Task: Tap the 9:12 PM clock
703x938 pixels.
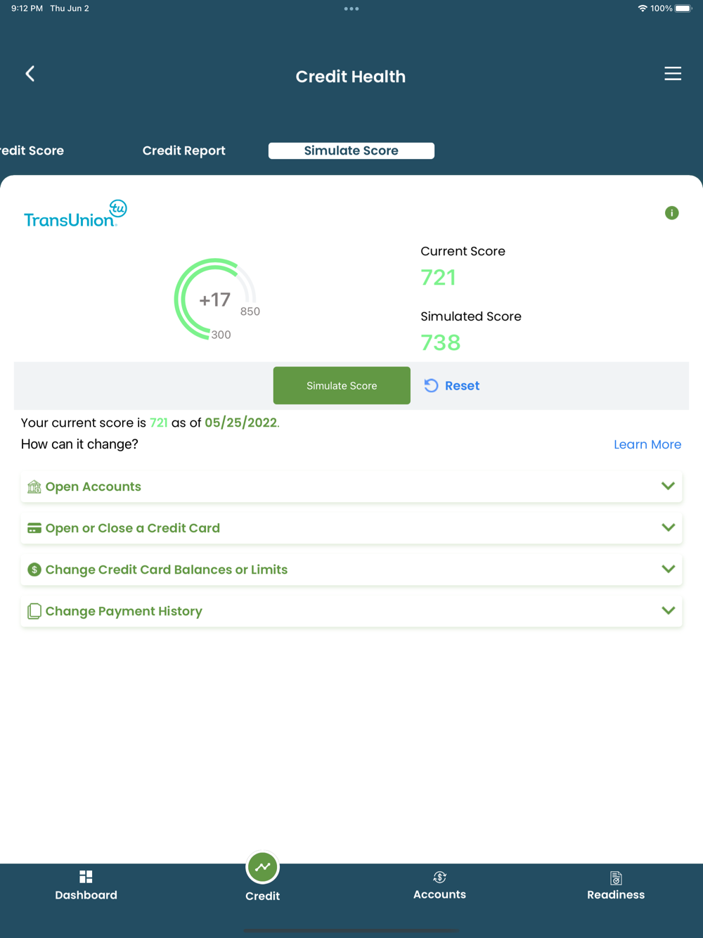Action: click(x=27, y=8)
